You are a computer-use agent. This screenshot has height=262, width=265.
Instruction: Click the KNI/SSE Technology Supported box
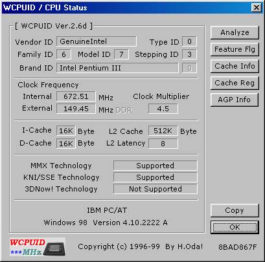(156, 177)
